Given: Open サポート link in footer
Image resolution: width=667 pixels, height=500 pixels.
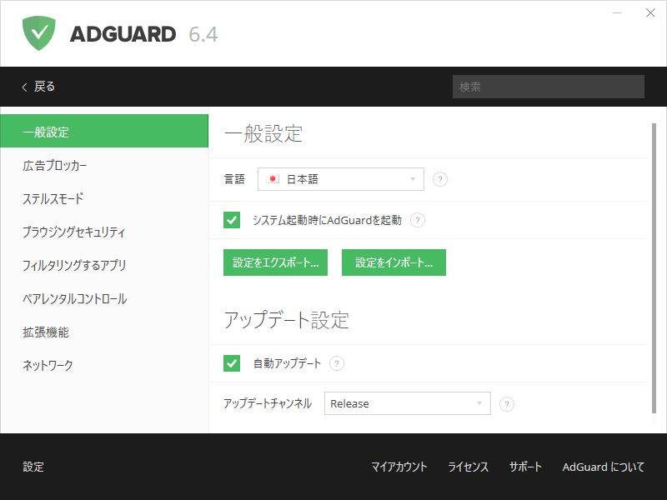Looking at the screenshot, I should [525, 467].
